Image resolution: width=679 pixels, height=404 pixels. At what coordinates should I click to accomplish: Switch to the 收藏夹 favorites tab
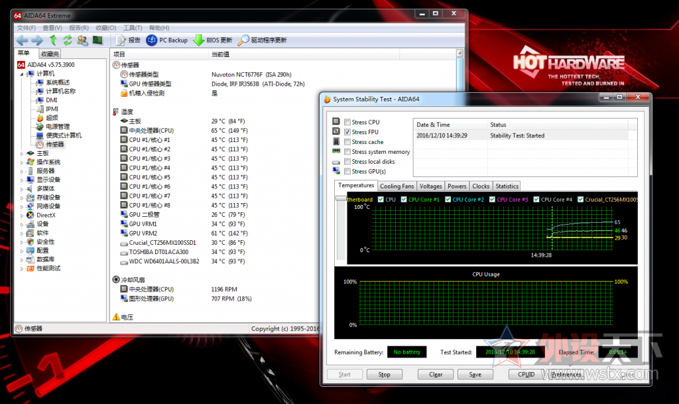pos(50,54)
